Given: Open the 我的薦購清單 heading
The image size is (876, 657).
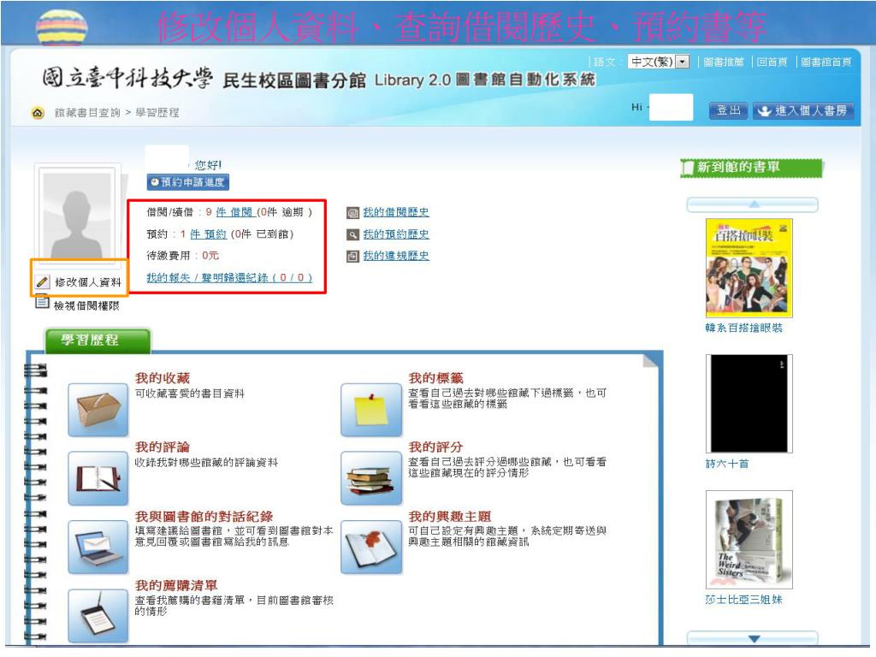Looking at the screenshot, I should pos(176,585).
